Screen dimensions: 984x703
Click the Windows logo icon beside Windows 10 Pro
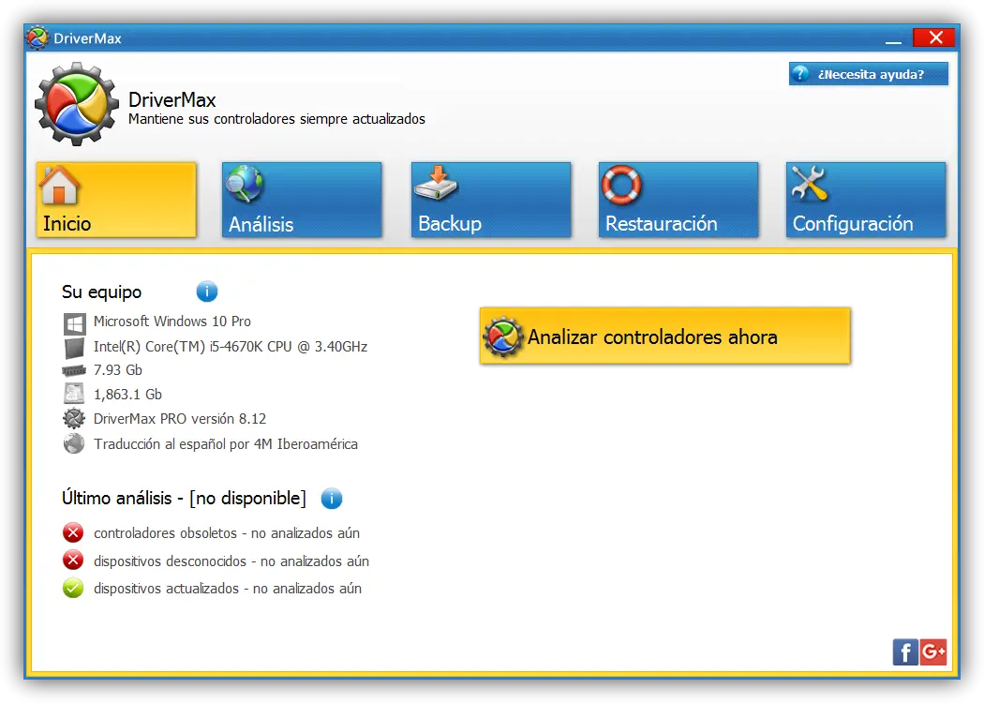pos(75,324)
